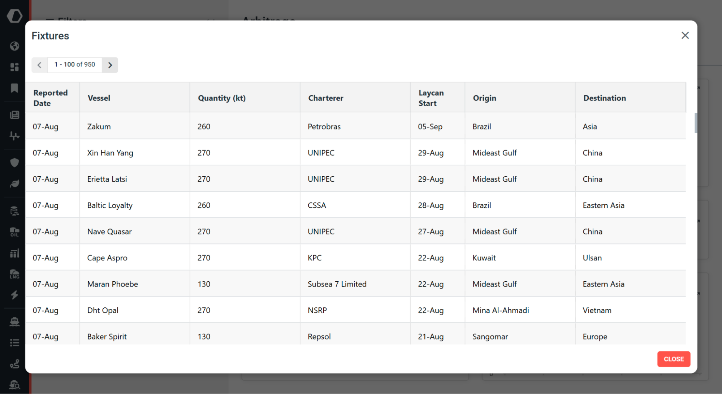Viewport: 722px width, 394px height.
Task: Open the shield risk section
Action: [14, 163]
